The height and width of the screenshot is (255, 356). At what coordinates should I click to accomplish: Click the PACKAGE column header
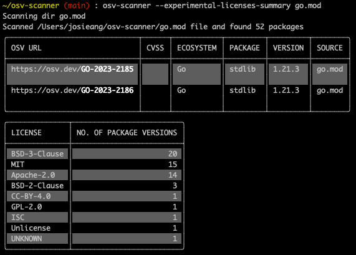(x=244, y=48)
